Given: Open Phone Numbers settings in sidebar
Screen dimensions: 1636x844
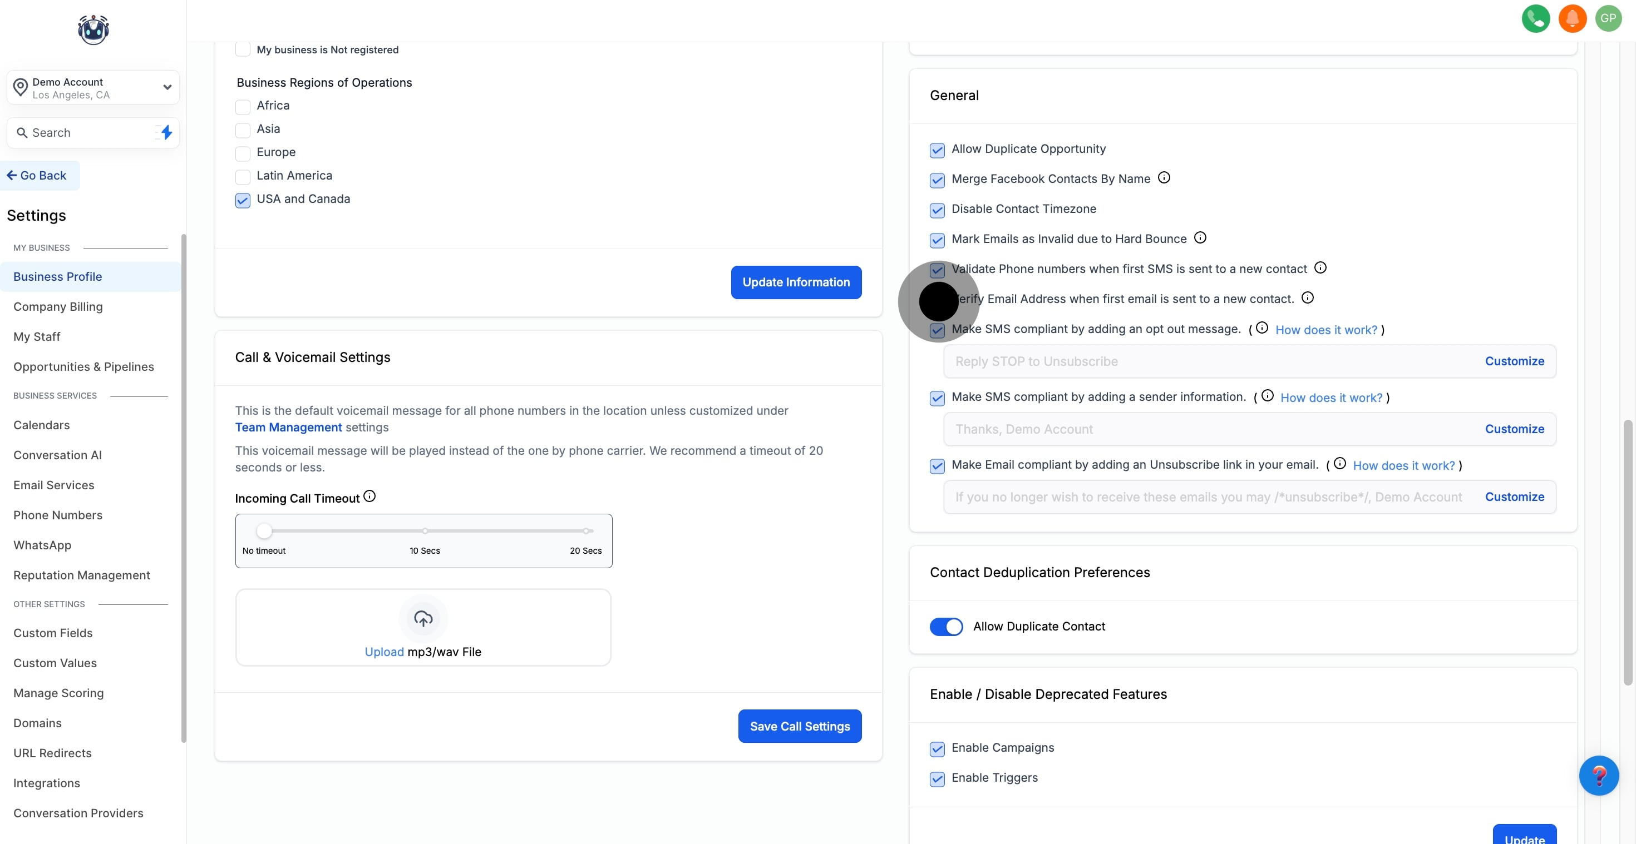Looking at the screenshot, I should 58,515.
